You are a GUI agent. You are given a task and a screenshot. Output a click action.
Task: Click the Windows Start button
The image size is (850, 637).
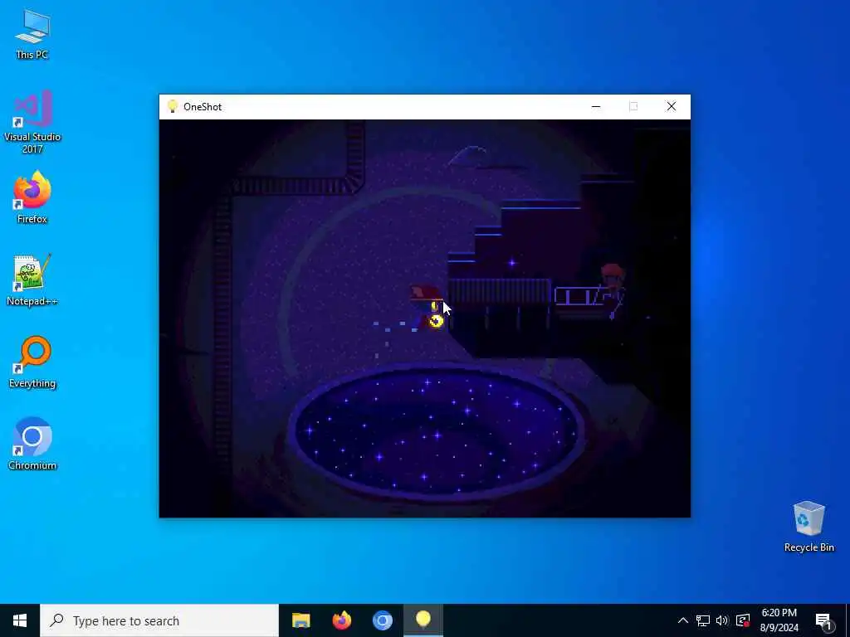[20, 620]
